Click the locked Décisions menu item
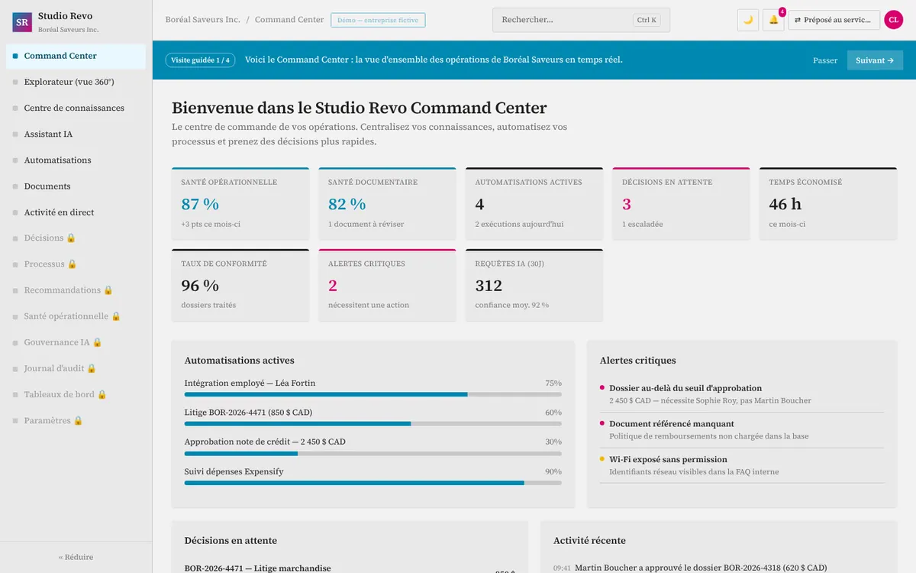The width and height of the screenshot is (916, 573). [x=76, y=238]
